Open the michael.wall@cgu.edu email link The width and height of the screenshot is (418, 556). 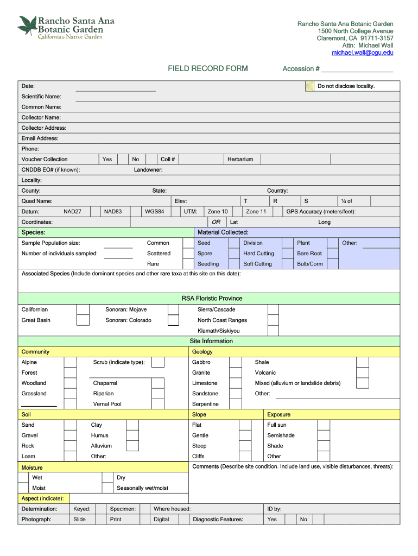(362, 53)
